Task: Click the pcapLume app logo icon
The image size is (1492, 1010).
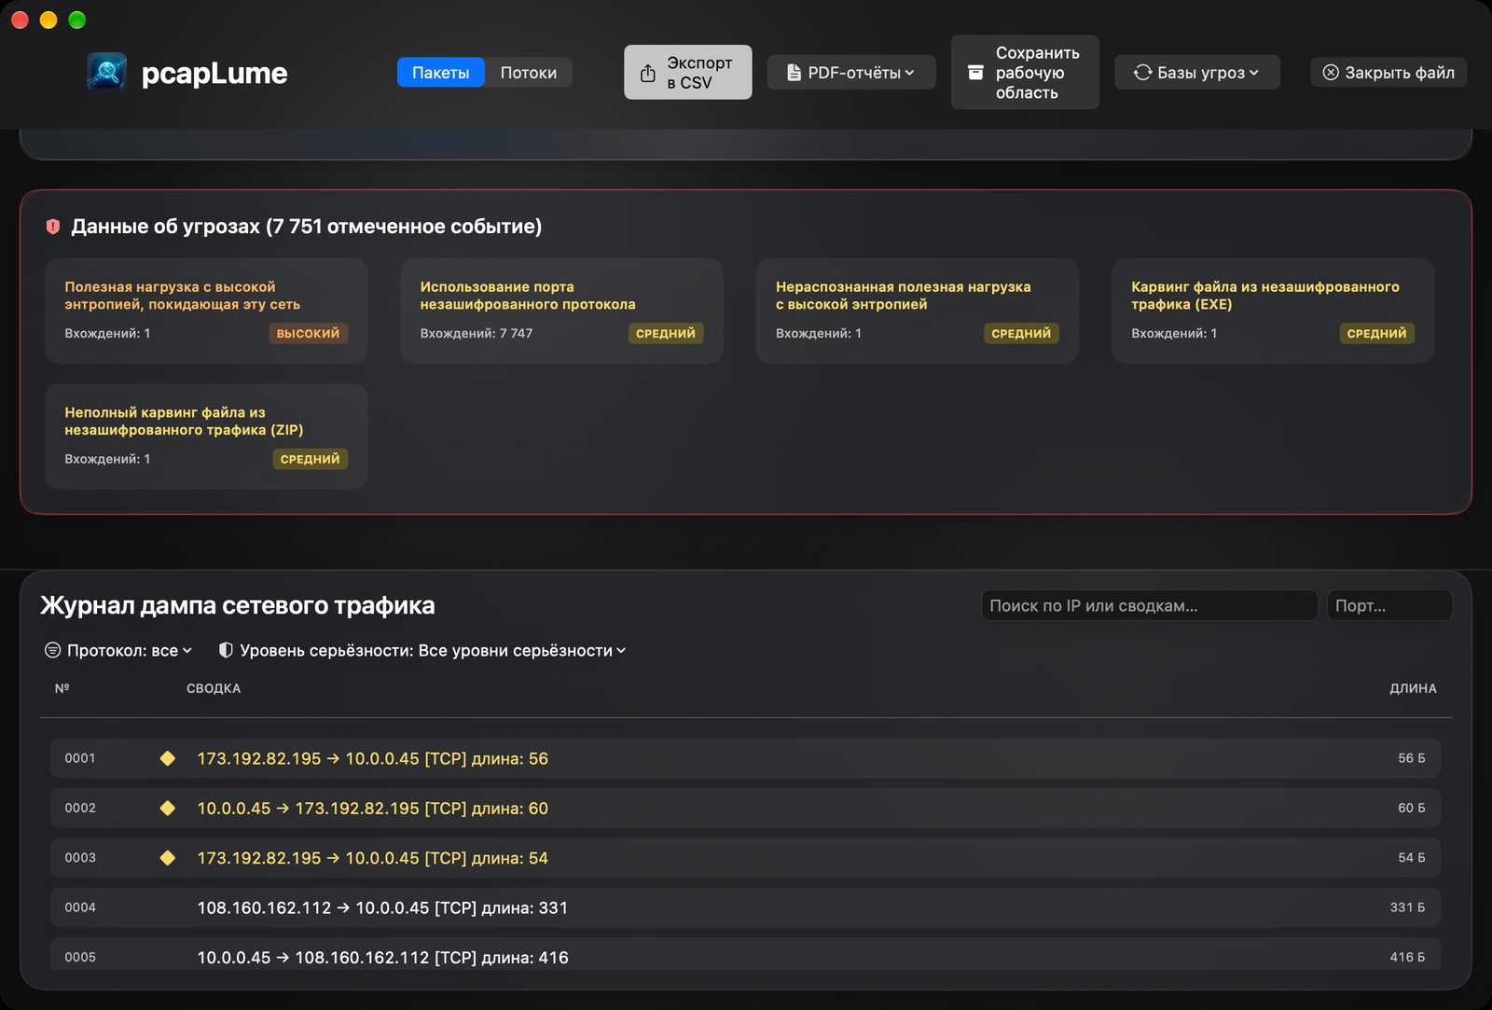Action: pyautogui.click(x=106, y=72)
